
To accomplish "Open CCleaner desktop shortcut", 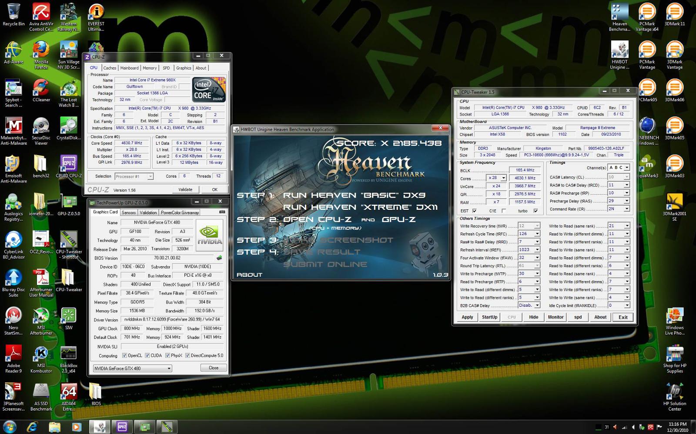I will coord(41,91).
